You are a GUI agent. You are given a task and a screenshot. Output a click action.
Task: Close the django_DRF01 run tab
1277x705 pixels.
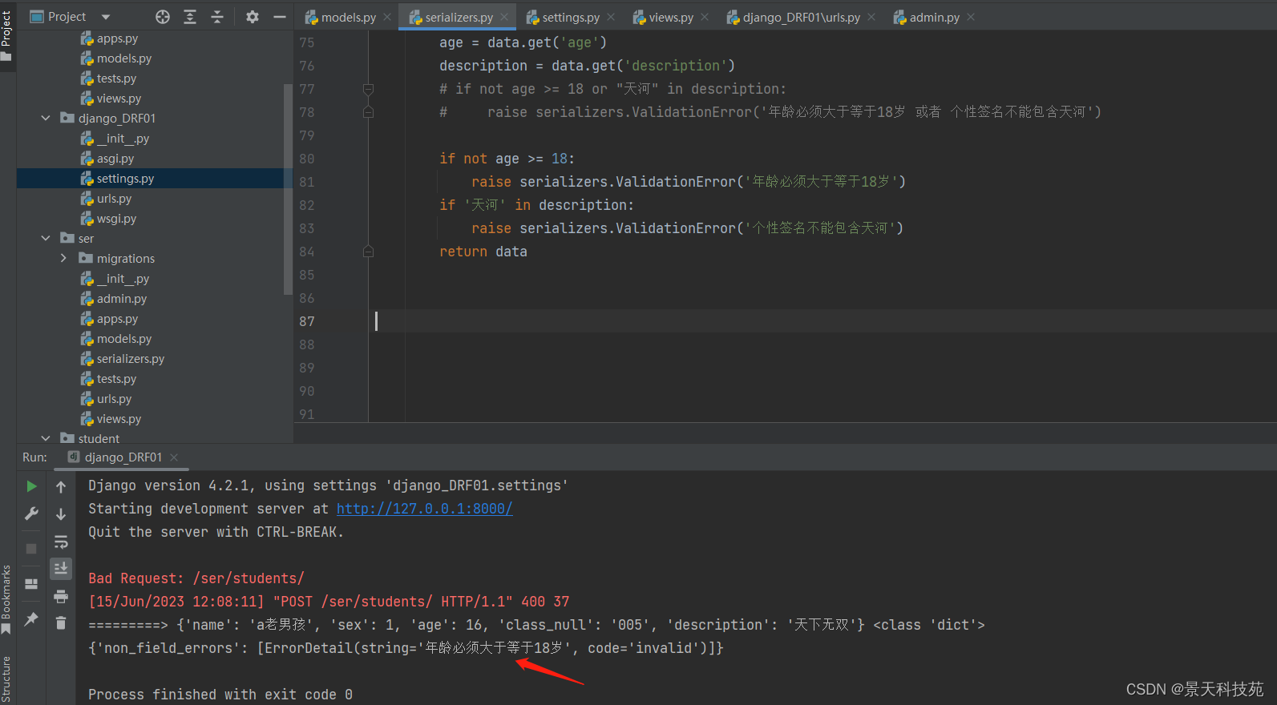174,457
